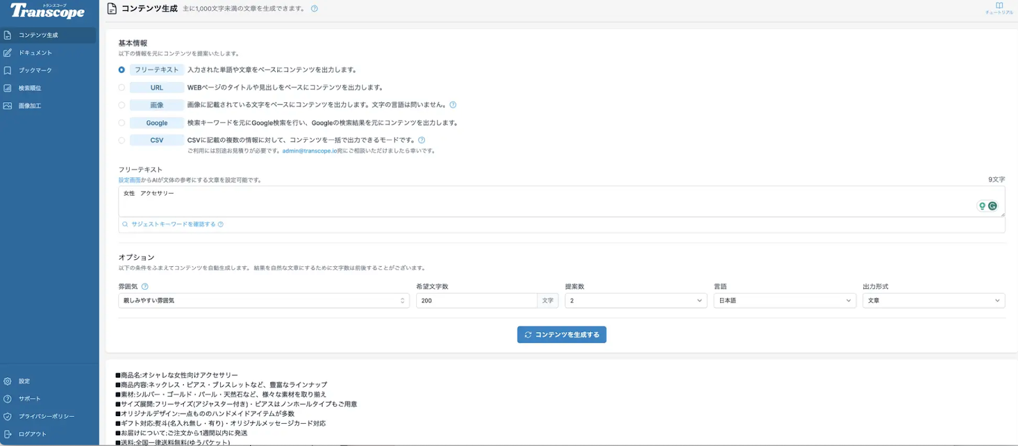Viewport: 1018px width, 446px height.
Task: Select the CSV radio option
Action: pyautogui.click(x=122, y=140)
